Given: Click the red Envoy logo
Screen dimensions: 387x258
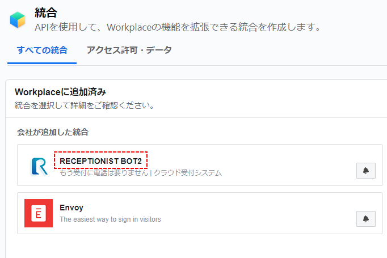Looking at the screenshot, I should [x=39, y=213].
